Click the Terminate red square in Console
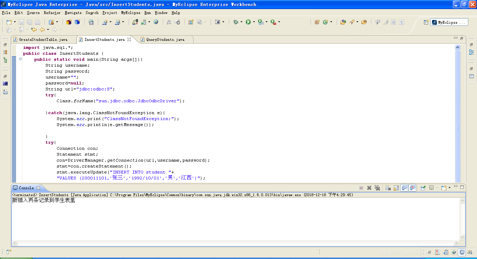Viewport: 477px width, 259px height. point(361,188)
